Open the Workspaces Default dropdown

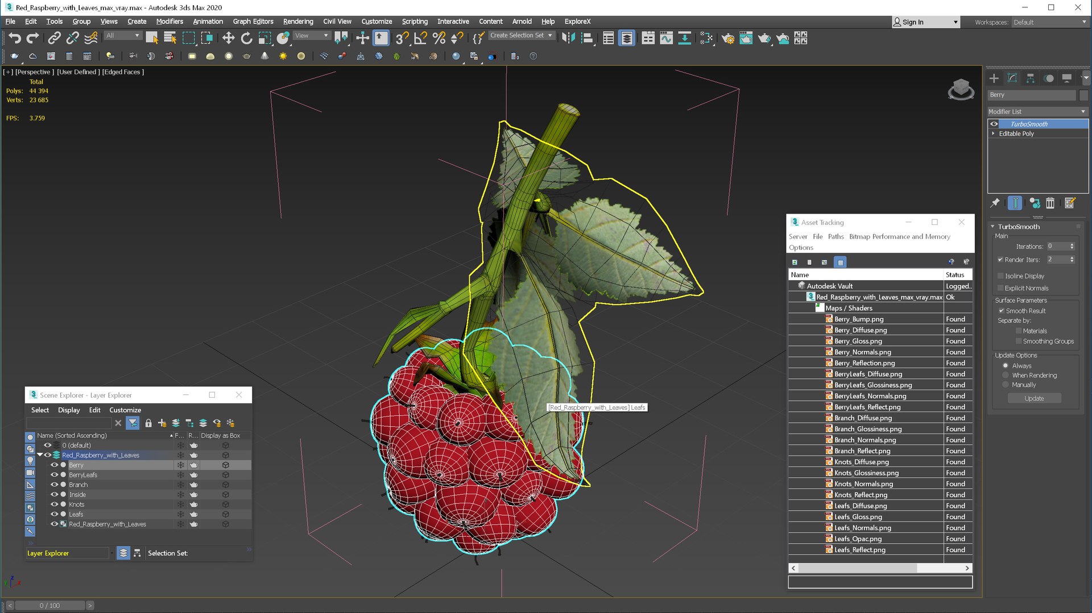point(1049,22)
